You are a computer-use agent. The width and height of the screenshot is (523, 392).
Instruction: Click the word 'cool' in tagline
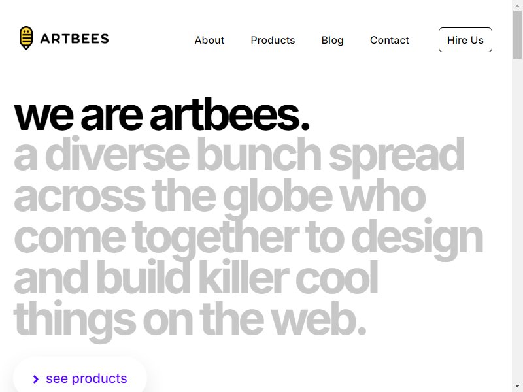[337, 277]
